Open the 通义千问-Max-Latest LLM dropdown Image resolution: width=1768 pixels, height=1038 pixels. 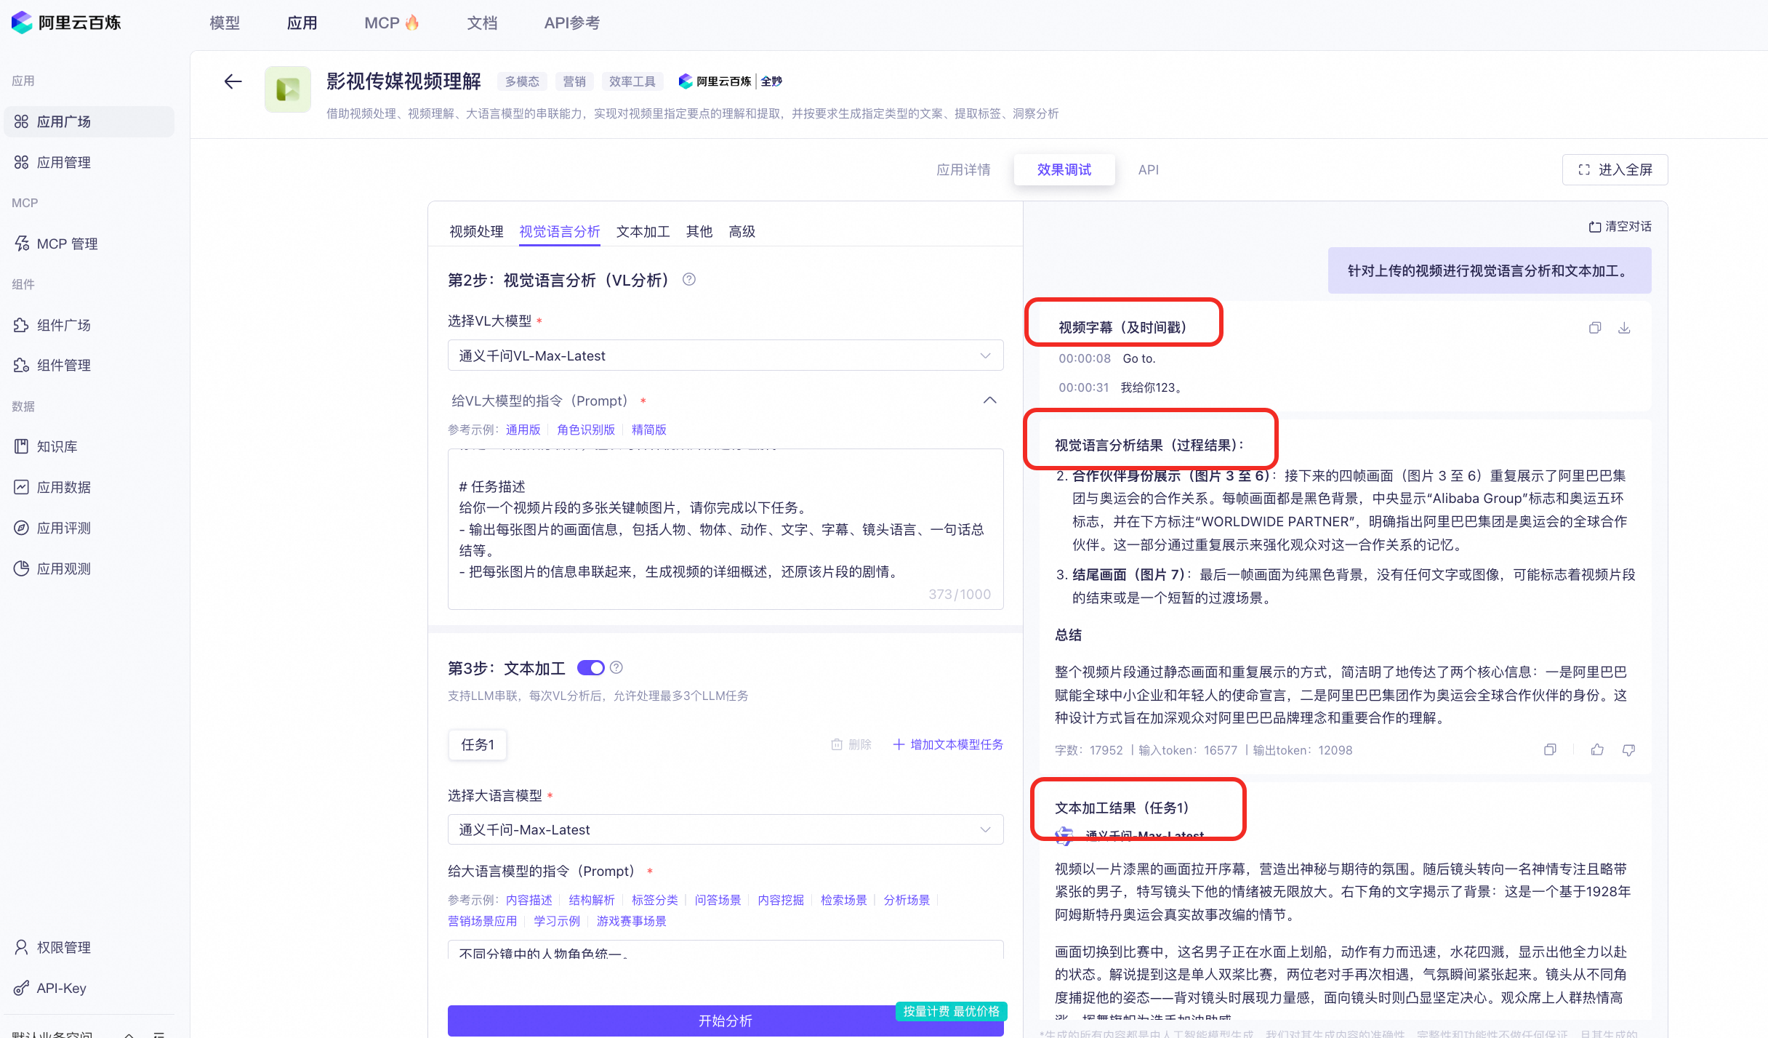click(x=725, y=829)
